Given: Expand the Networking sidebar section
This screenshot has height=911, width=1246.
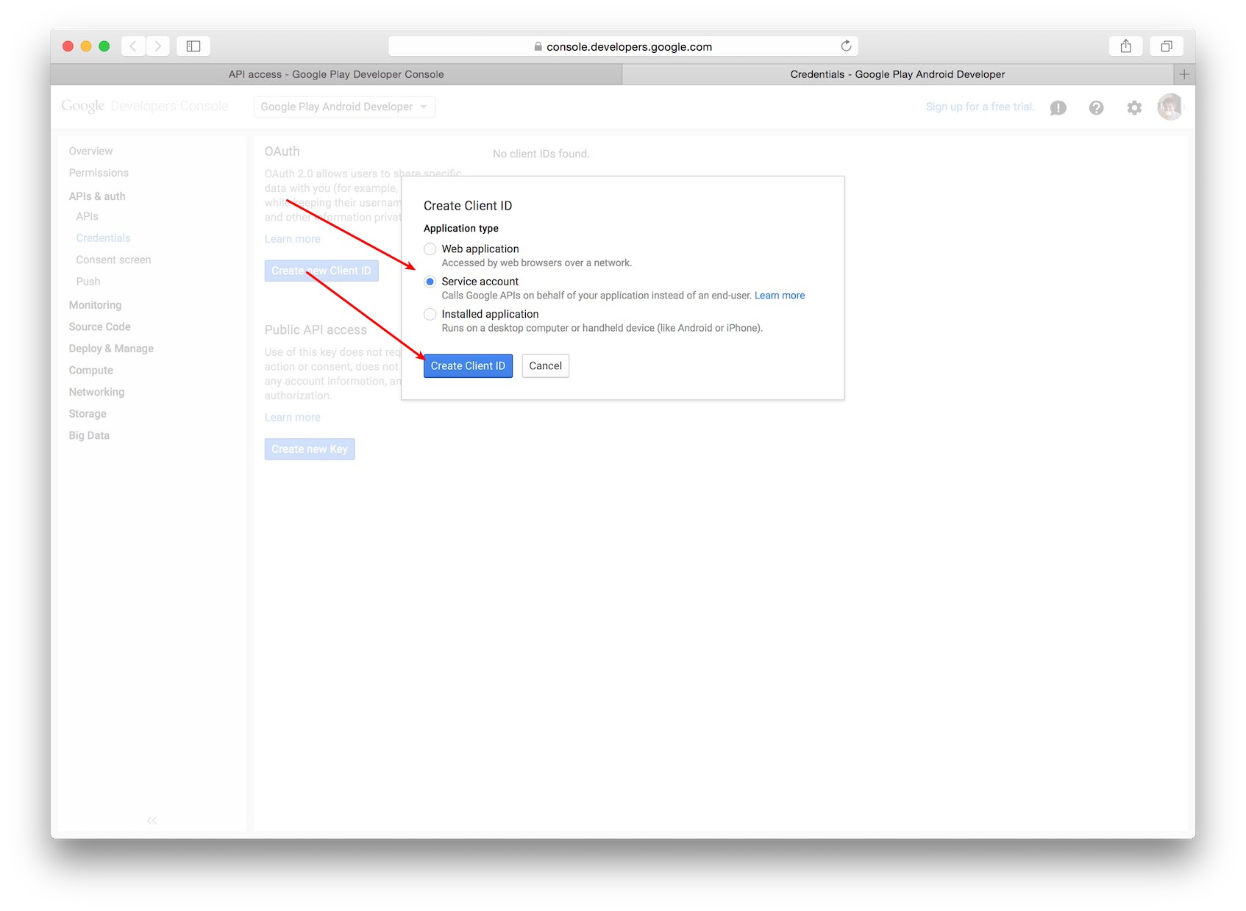Looking at the screenshot, I should [x=96, y=392].
